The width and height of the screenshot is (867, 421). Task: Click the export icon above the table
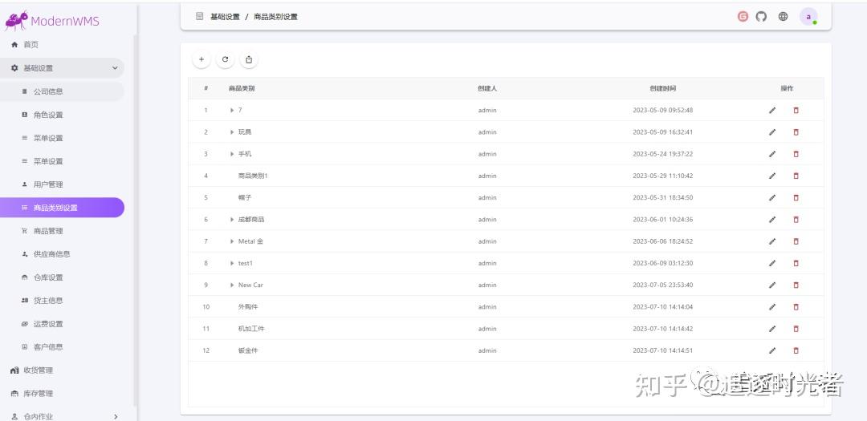pos(249,59)
